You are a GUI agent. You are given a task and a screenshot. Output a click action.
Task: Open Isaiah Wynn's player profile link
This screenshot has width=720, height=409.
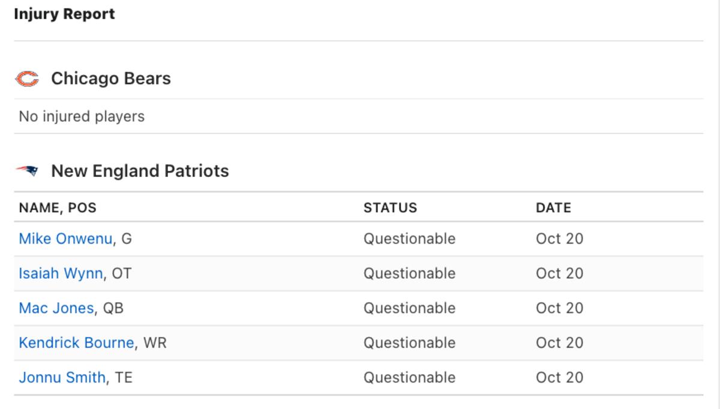[61, 273]
